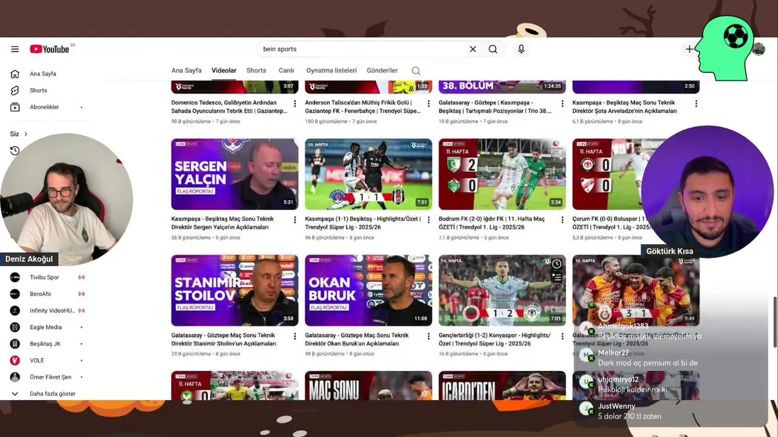Open Gençlerbirliği (1-2) Konyaspor title
778x437 pixels.
pyautogui.click(x=495, y=339)
